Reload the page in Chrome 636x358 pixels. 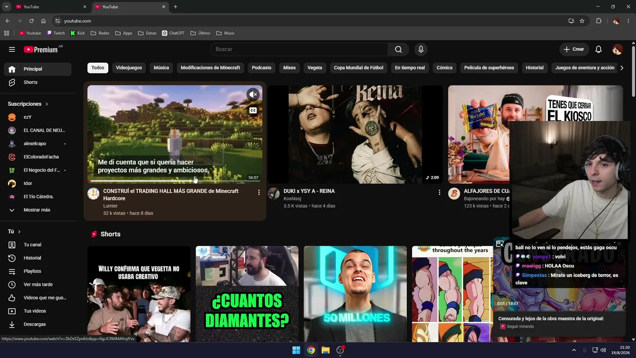pos(31,21)
